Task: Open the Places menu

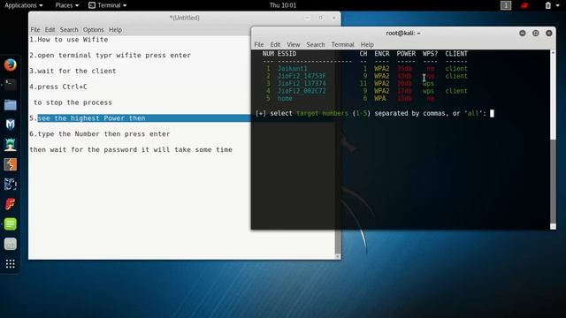Action: coord(67,5)
